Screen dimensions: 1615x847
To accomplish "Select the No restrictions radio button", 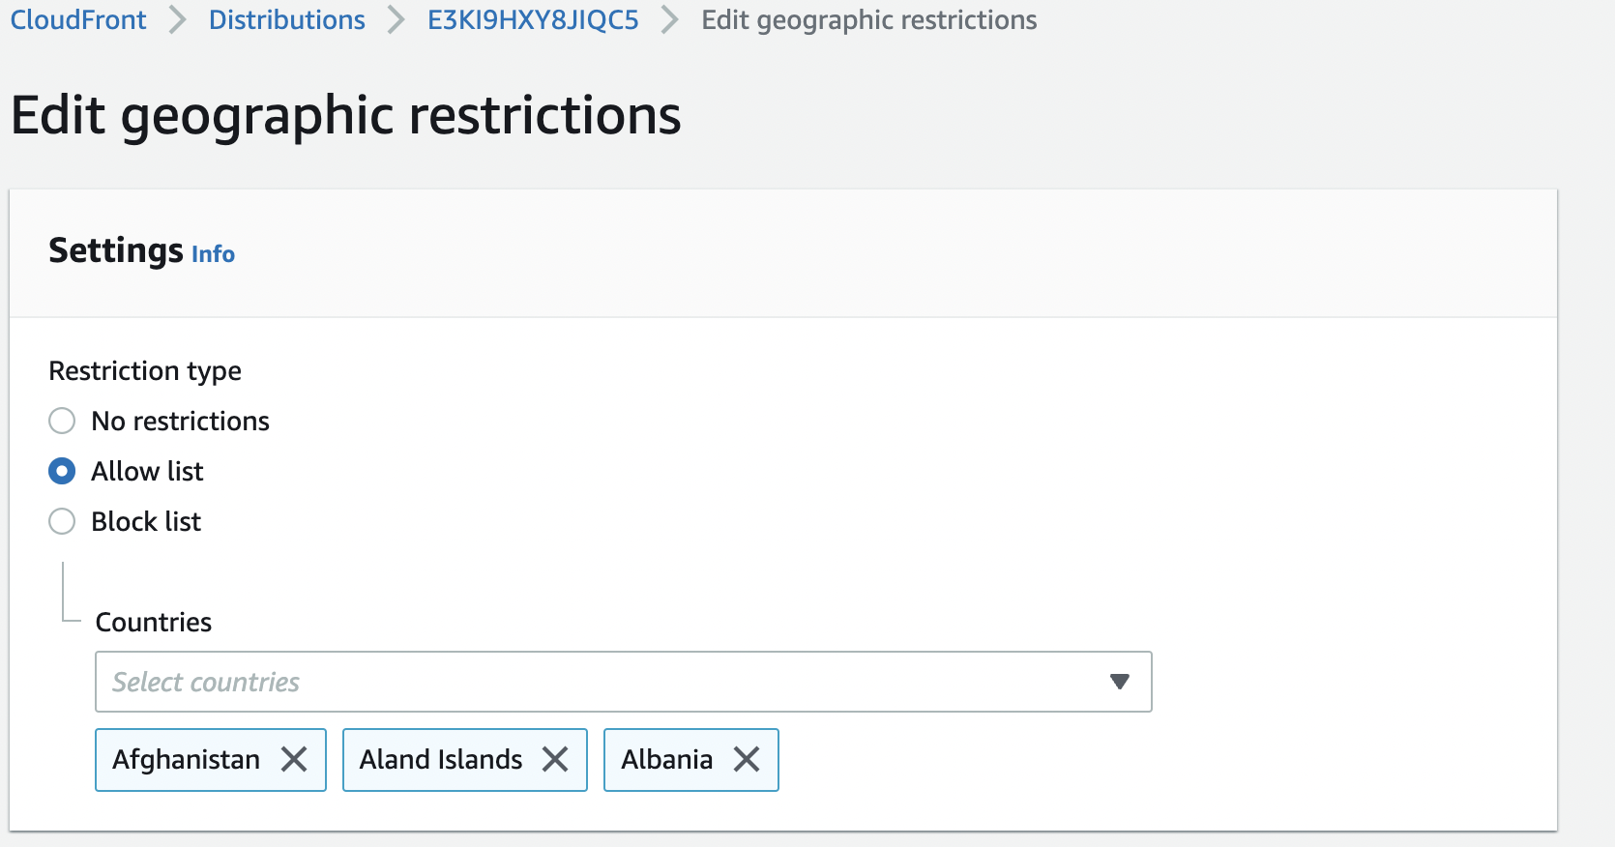I will (x=62, y=422).
